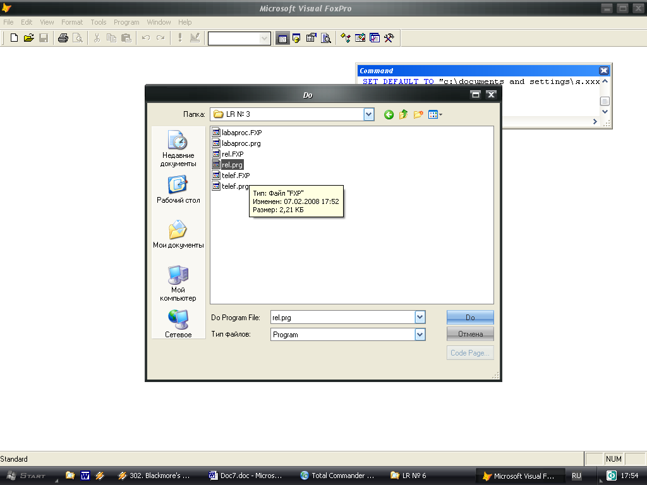This screenshot has height=485, width=647.
Task: Go up one folder level
Action: [404, 115]
